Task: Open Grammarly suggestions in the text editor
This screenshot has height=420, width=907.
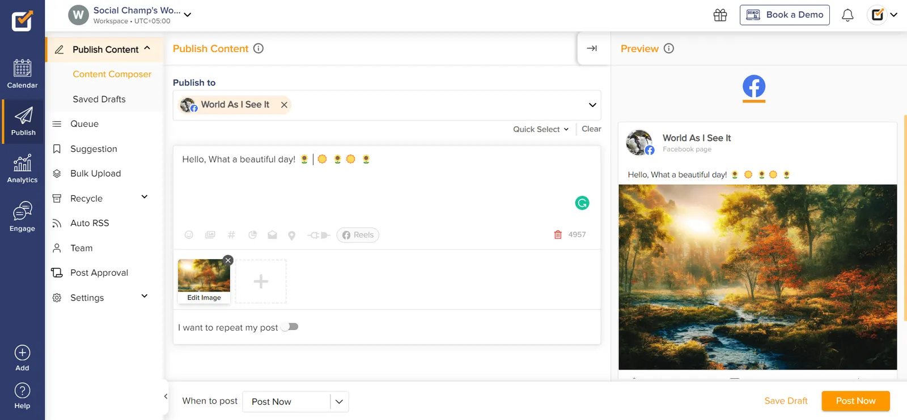Action: pos(582,203)
